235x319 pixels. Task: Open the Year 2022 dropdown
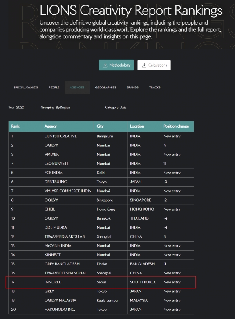[20, 107]
